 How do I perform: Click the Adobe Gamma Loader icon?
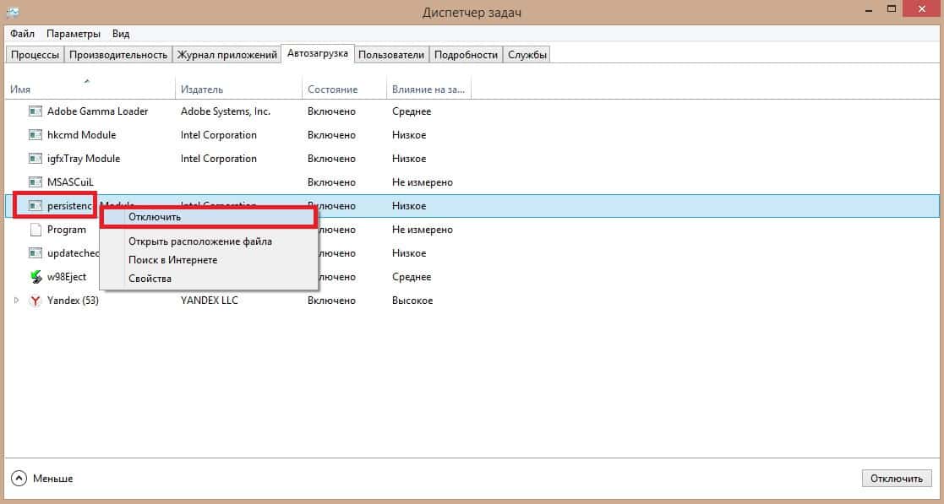point(35,111)
